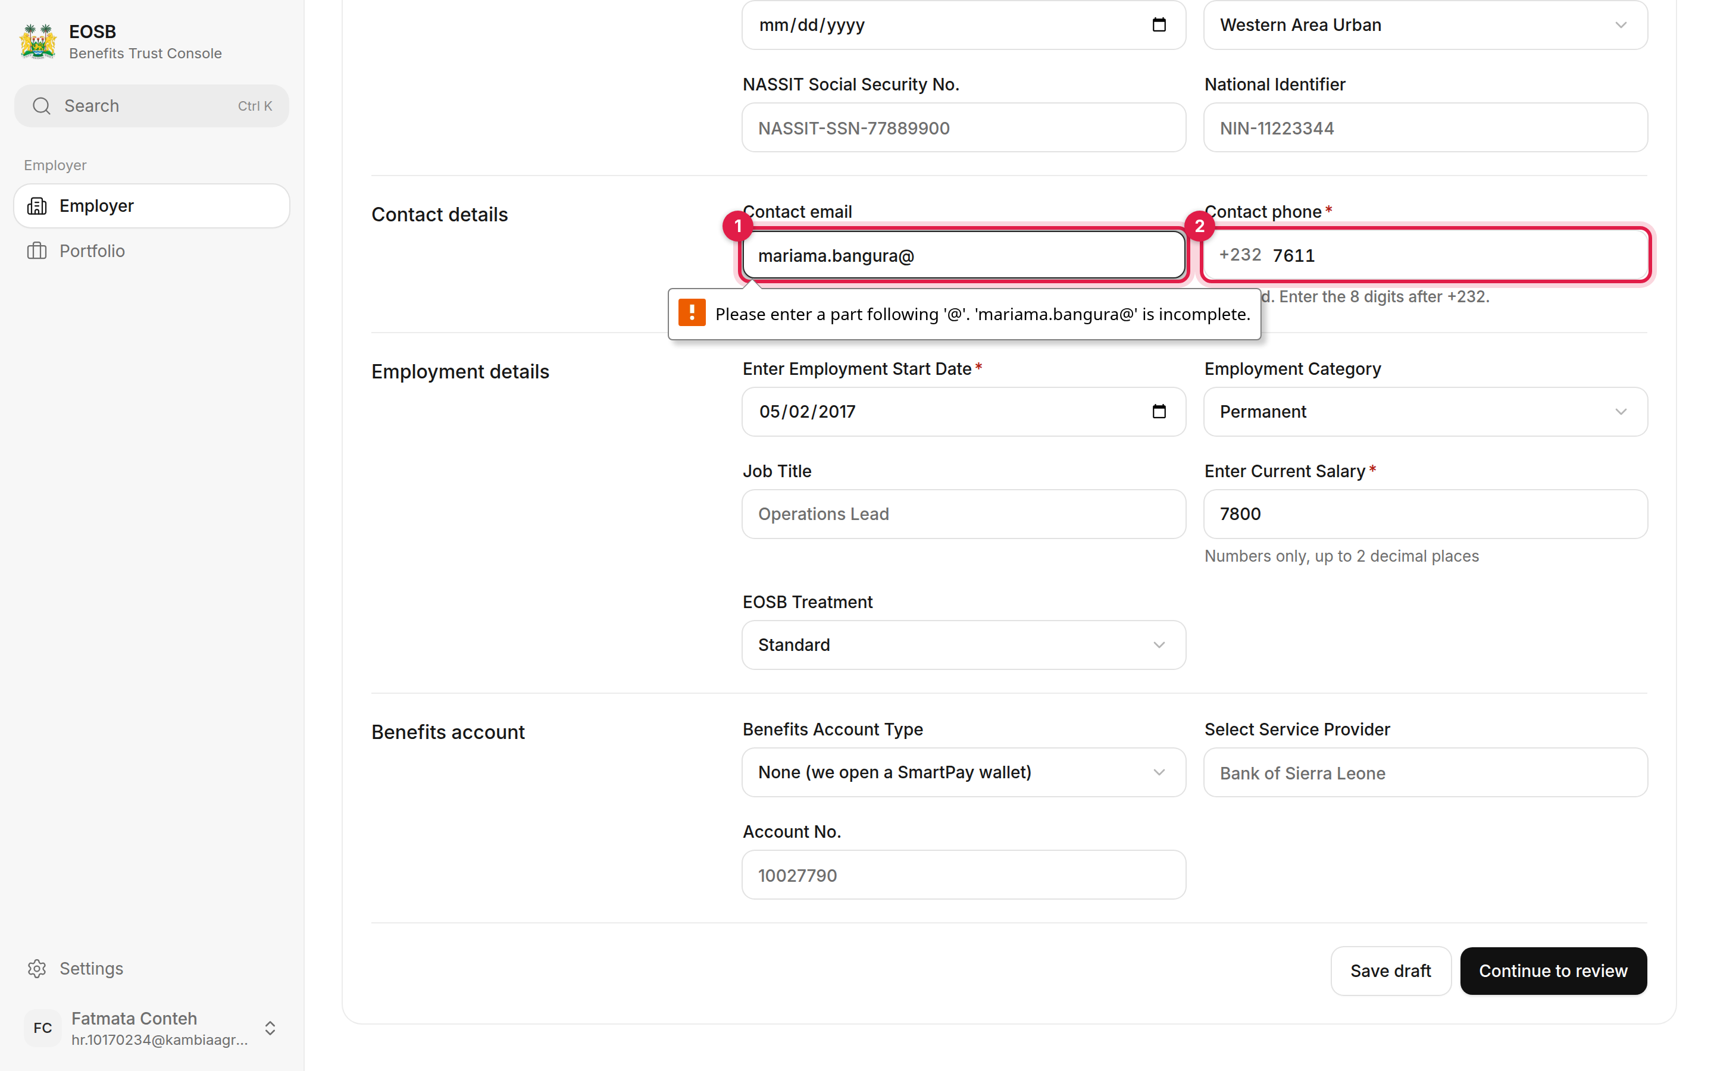
Task: Click the Job Title field
Action: [x=964, y=513]
